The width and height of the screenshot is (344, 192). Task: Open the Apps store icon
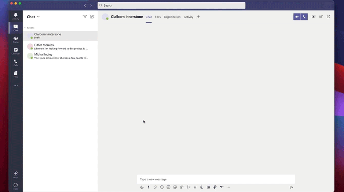click(x=15, y=175)
